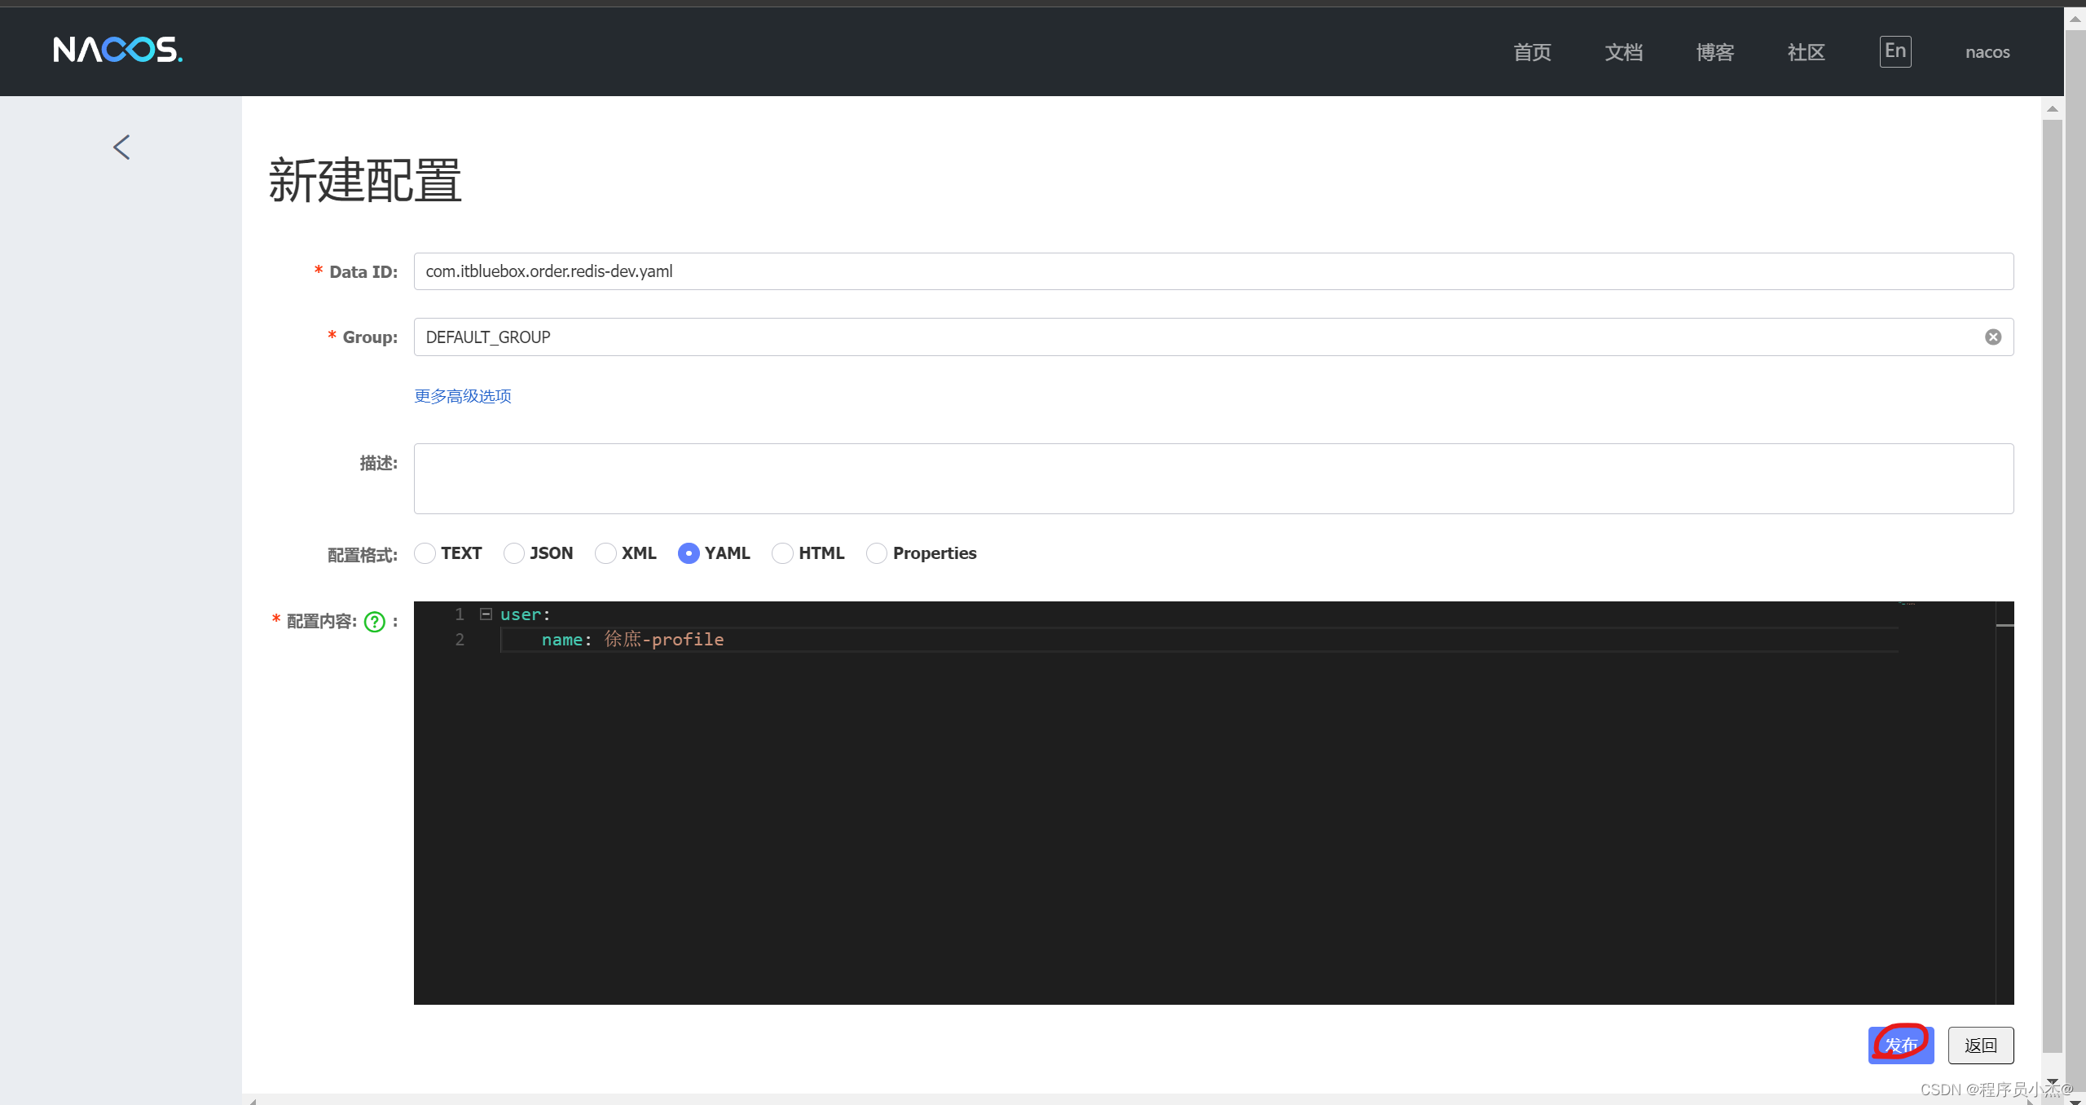Open the config content help question-mark icon
Screen dimensions: 2086x1105
click(x=375, y=622)
